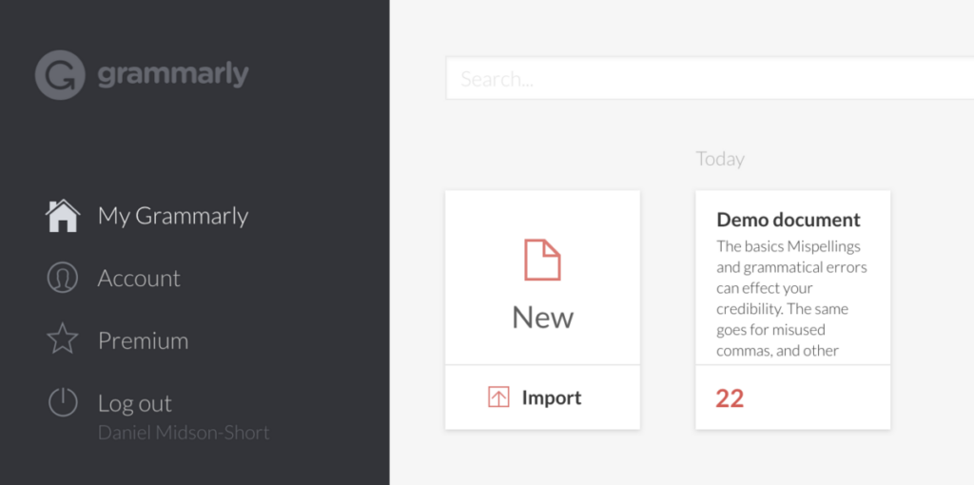Click the red new document page icon
Screen dimensions: 974x485
[x=542, y=260]
